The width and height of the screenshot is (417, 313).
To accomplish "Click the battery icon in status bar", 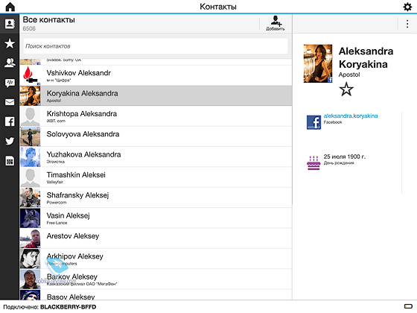I will (408, 306).
